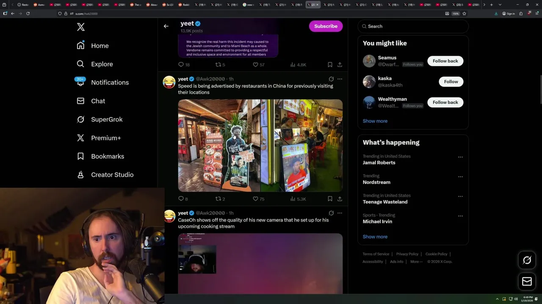Open the @Awk20000 handle on Speed post
Viewport: 542px width, 304px height.
click(x=210, y=79)
